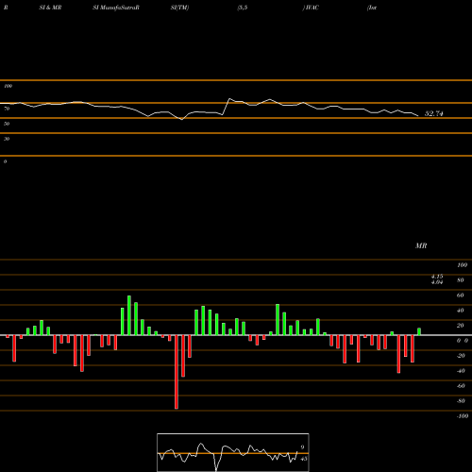Click the '50' label on RSI axis
This screenshot has width=472, height=472.
pos(7,124)
